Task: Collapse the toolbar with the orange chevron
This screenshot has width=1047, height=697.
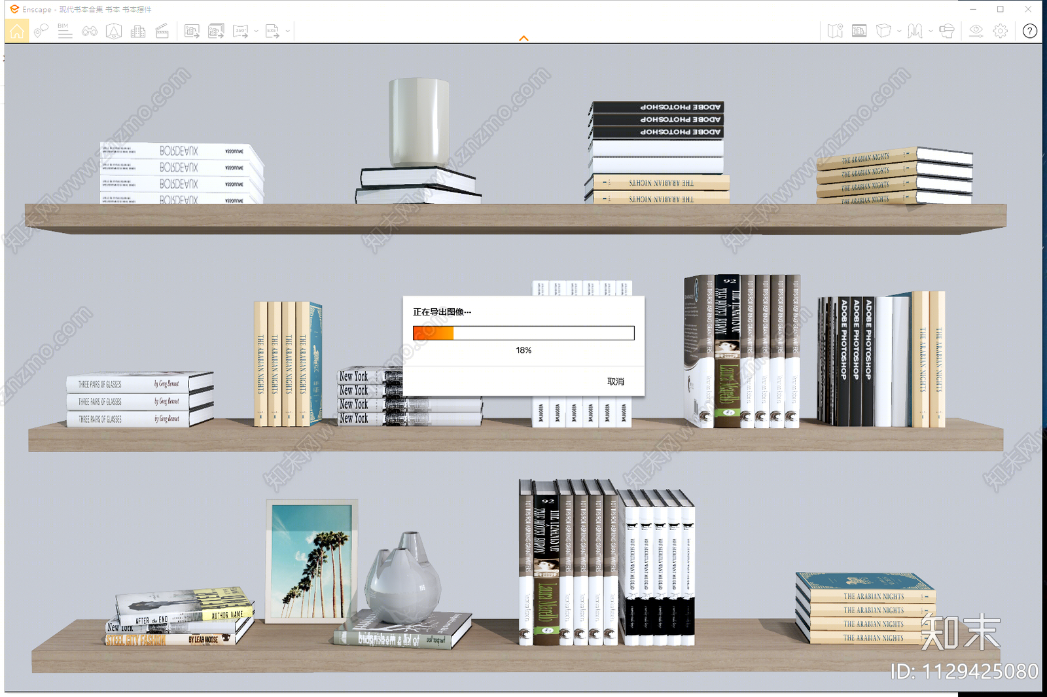Action: tap(523, 39)
